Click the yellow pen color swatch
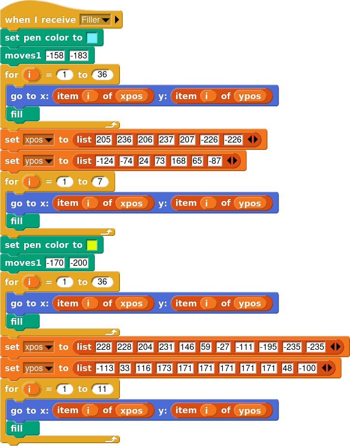 [91, 245]
